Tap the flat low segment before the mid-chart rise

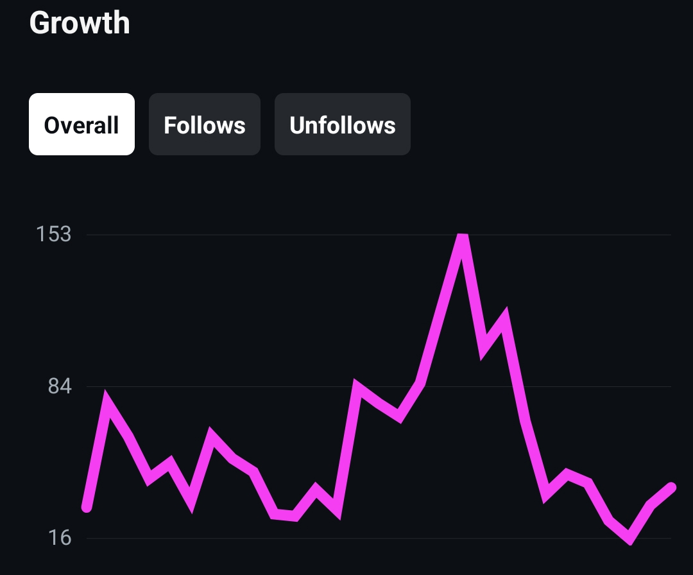(284, 515)
